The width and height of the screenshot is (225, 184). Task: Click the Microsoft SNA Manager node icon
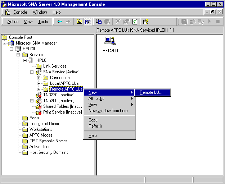point(11,43)
